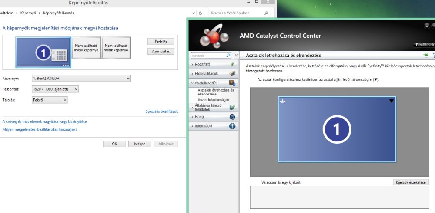Click the pin icon on Rögzített row

click(232, 65)
